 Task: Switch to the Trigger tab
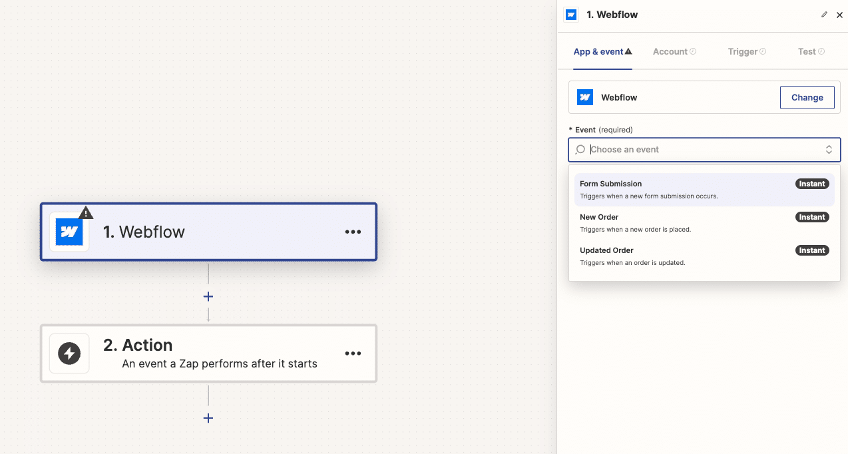[x=747, y=51]
